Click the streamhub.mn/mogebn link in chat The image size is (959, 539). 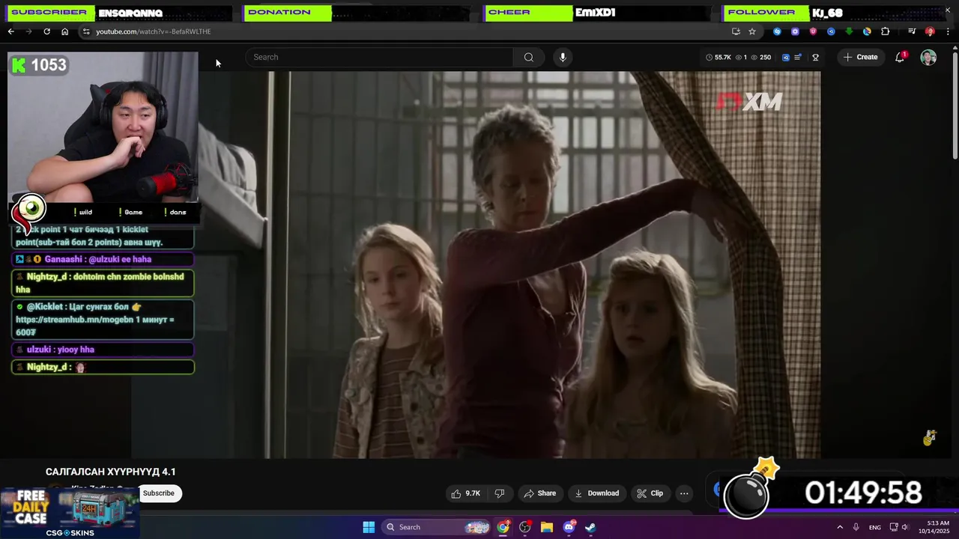pos(73,319)
